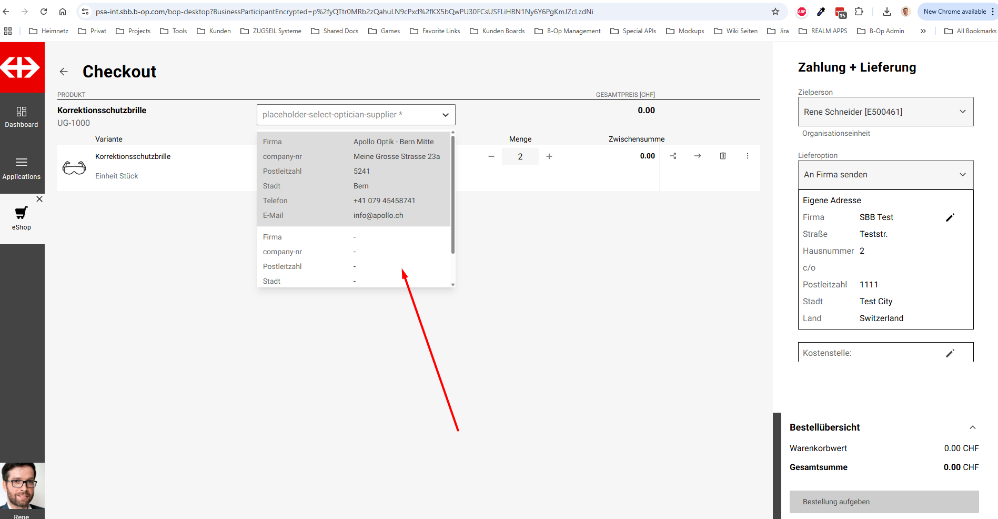Screen dimensions: 998x519
Task: Open the optician supplier dropdown
Action: tap(356, 115)
